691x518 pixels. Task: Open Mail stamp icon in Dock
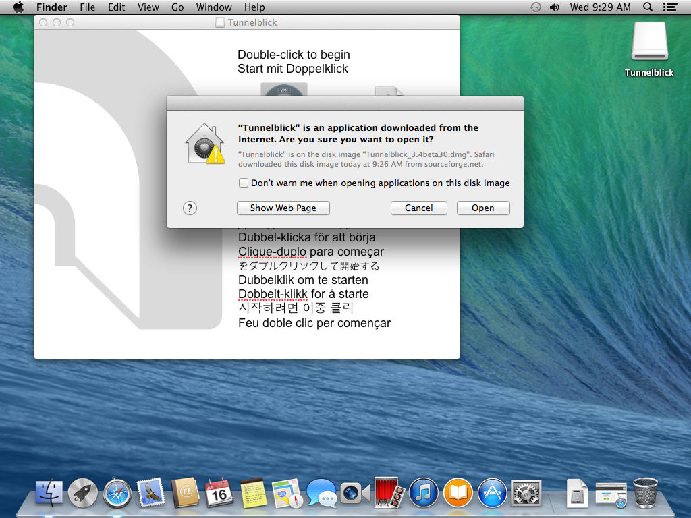(x=151, y=492)
